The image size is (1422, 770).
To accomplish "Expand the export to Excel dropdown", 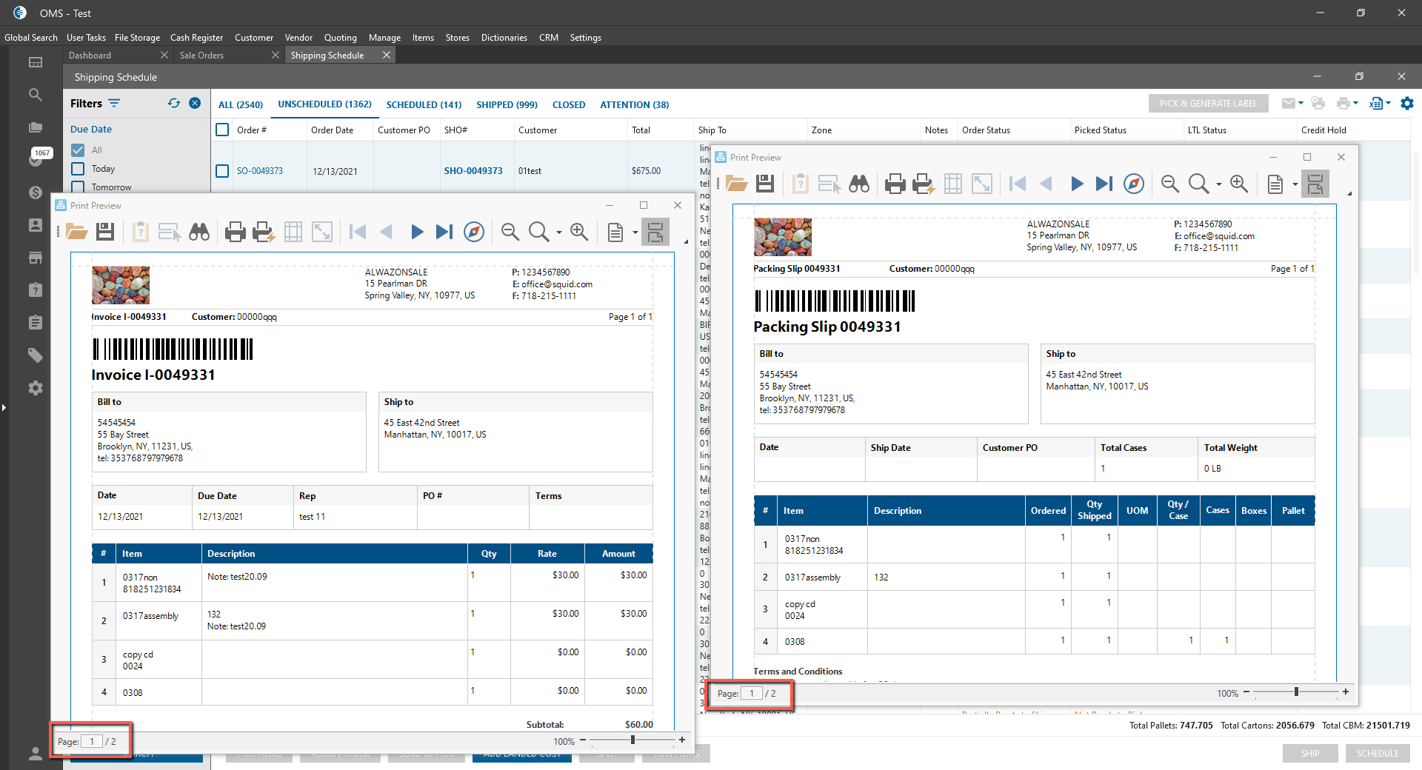I will 1388,104.
